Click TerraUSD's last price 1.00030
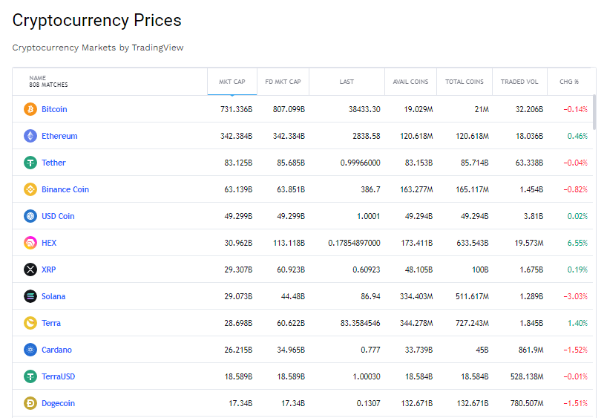Screen dimensions: 604x418 click(x=367, y=376)
